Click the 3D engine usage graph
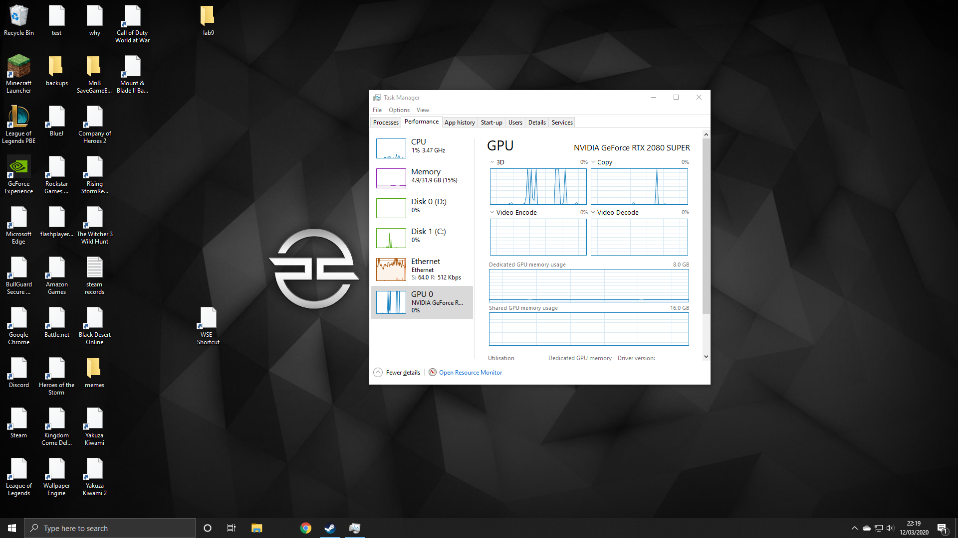Viewport: 958px width, 538px height. (x=538, y=186)
